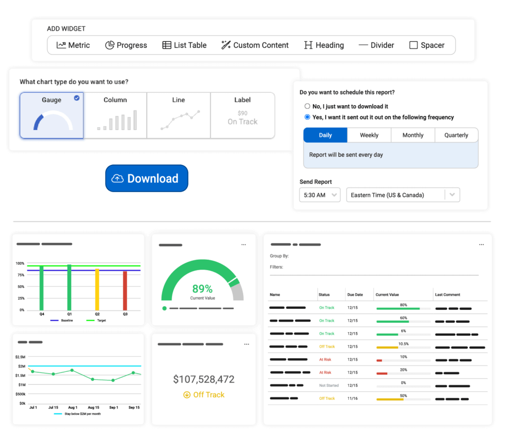This screenshot has width=509, height=436.
Task: Click the Download button
Action: [147, 178]
